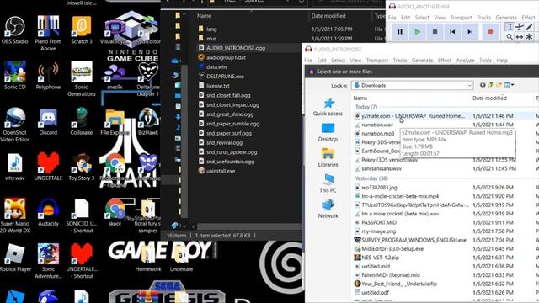Open Help menu in AUDIO_INTRONOISE window
Screen dimensions: 539x303
pyautogui.click(x=502, y=60)
